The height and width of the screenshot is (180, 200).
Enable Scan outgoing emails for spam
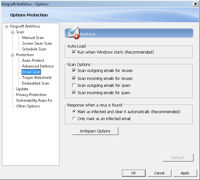74,85
